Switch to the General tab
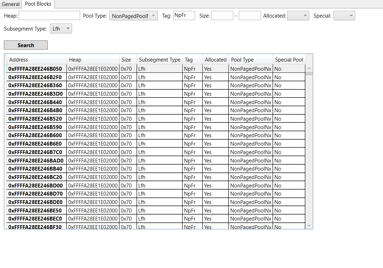Image resolution: width=383 pixels, height=268 pixels. click(11, 4)
